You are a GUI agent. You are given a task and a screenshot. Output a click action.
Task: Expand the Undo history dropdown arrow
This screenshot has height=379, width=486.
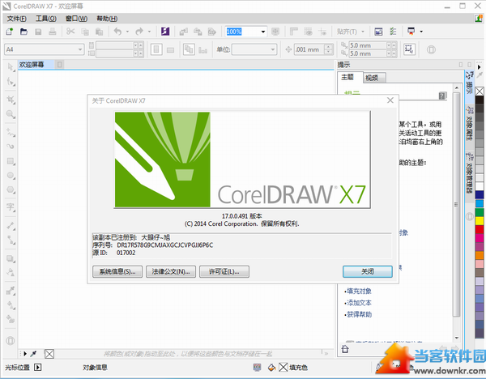(127, 32)
